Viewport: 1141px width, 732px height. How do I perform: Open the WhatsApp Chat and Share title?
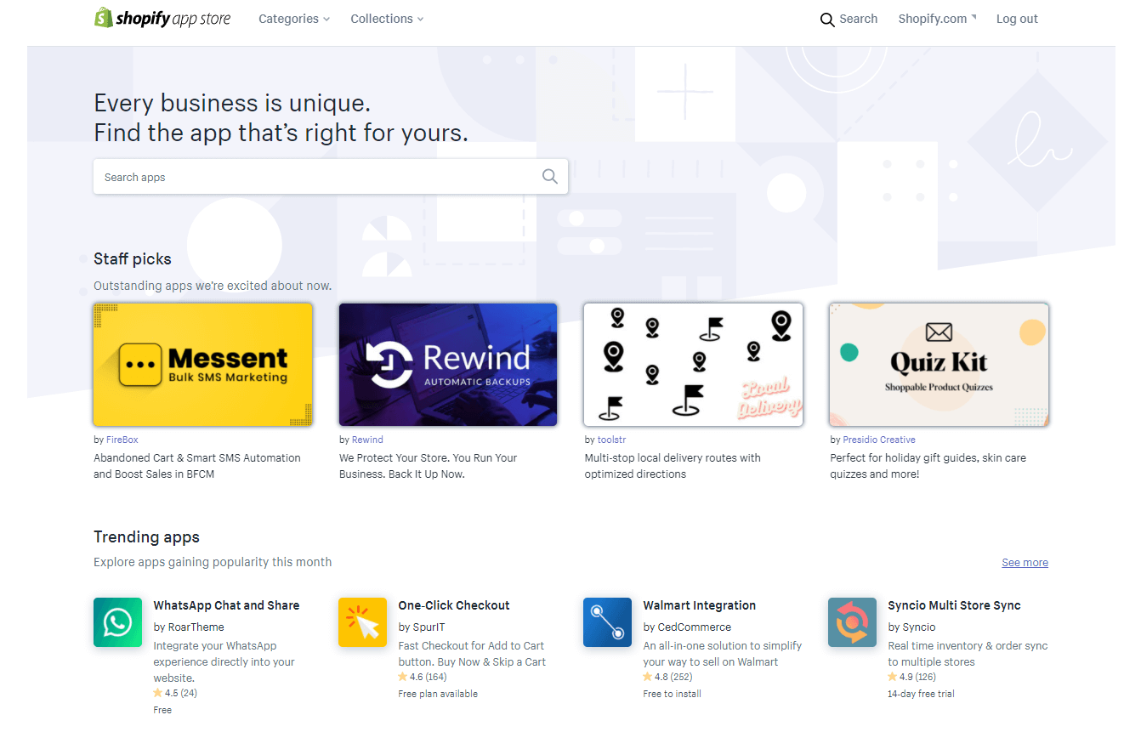[x=226, y=605]
